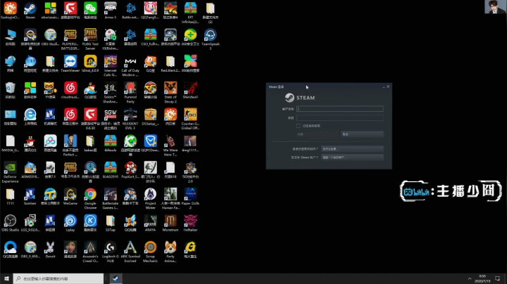Open the RESIDENT EVIL 3 shortcut
This screenshot has width=507, height=284.
(130, 119)
